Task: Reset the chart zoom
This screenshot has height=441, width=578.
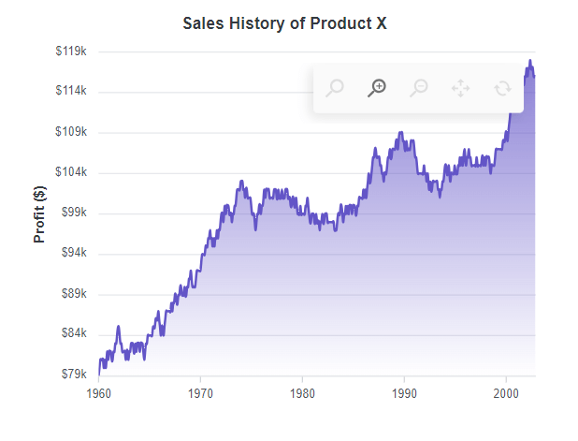Action: pyautogui.click(x=502, y=88)
